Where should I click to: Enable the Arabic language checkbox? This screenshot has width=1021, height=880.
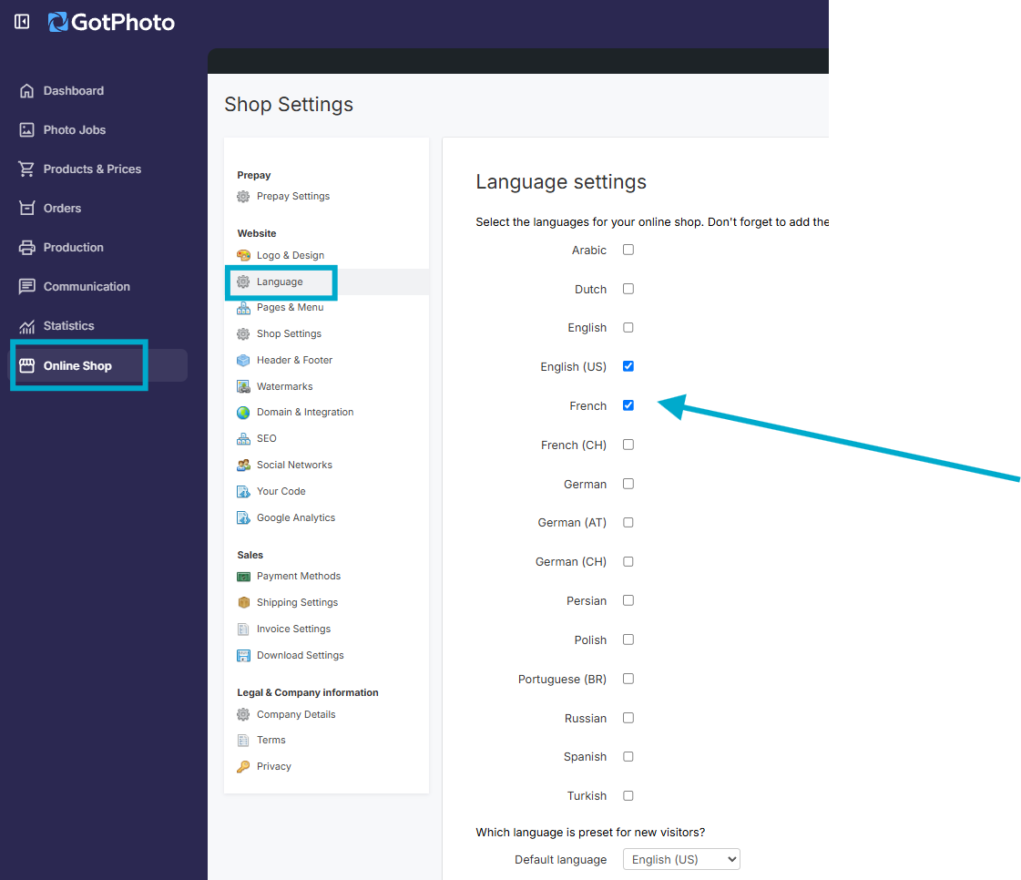[628, 250]
